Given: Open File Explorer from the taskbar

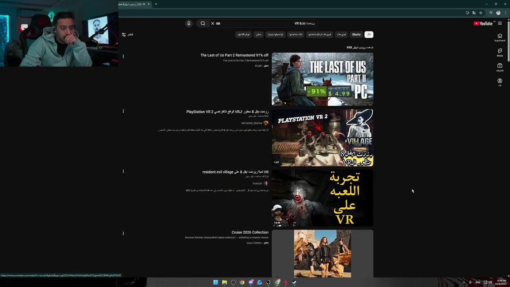Looking at the screenshot, I should (x=224, y=283).
